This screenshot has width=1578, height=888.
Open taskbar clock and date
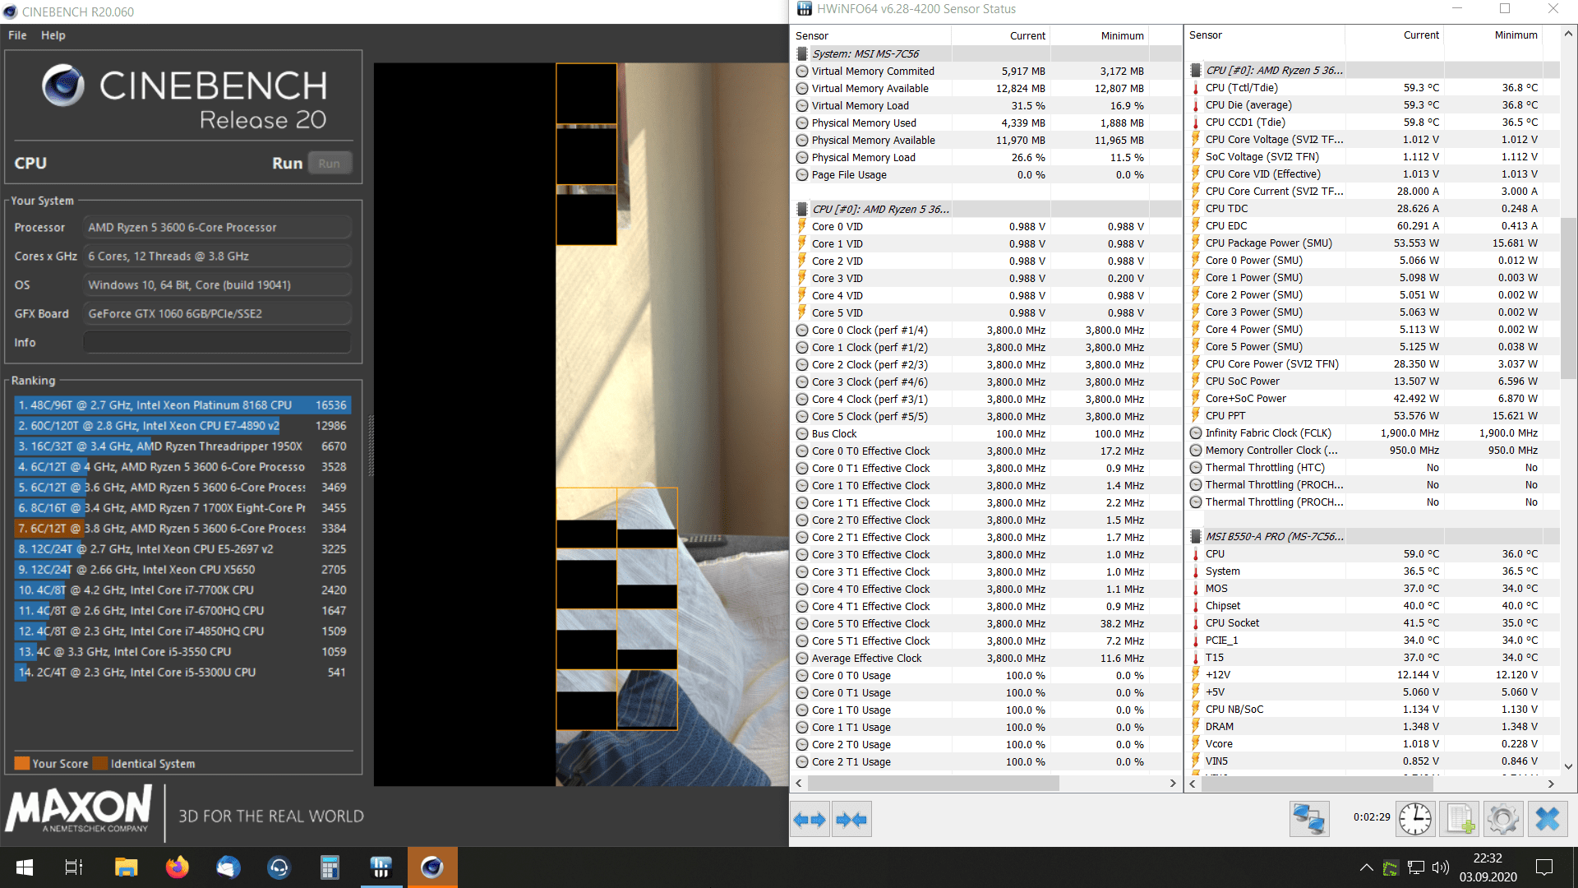point(1488,867)
